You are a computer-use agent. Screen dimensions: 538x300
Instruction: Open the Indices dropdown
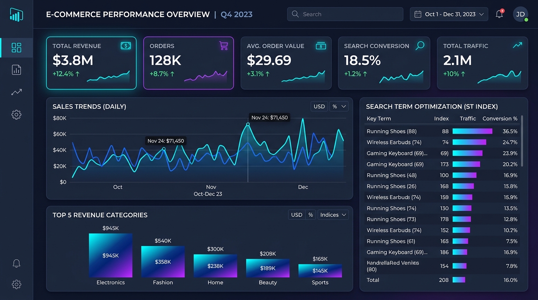[x=333, y=215]
